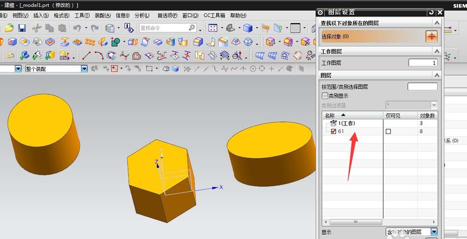467x239 pixels.
Task: Open the 分析(L) menu
Action: click(142, 15)
